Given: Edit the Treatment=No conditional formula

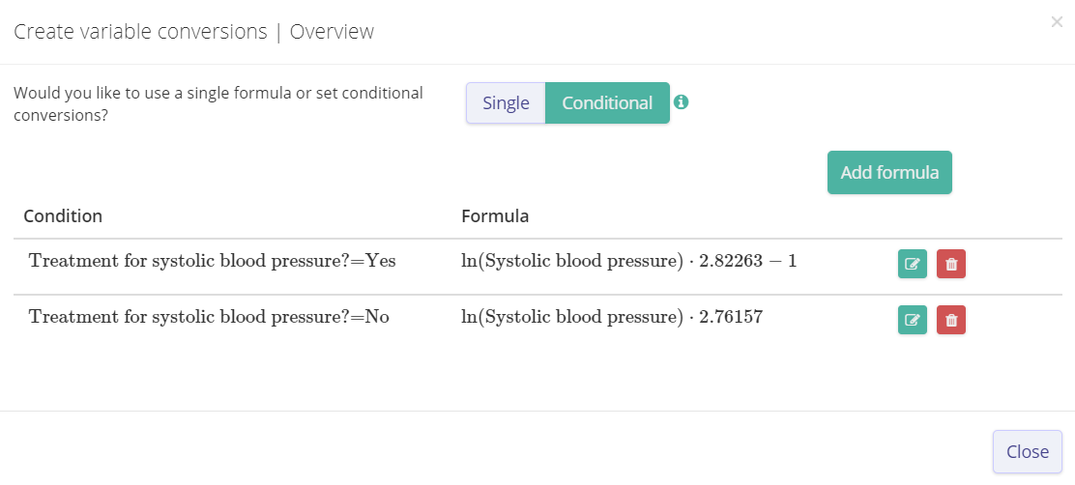Looking at the screenshot, I should click(x=912, y=320).
